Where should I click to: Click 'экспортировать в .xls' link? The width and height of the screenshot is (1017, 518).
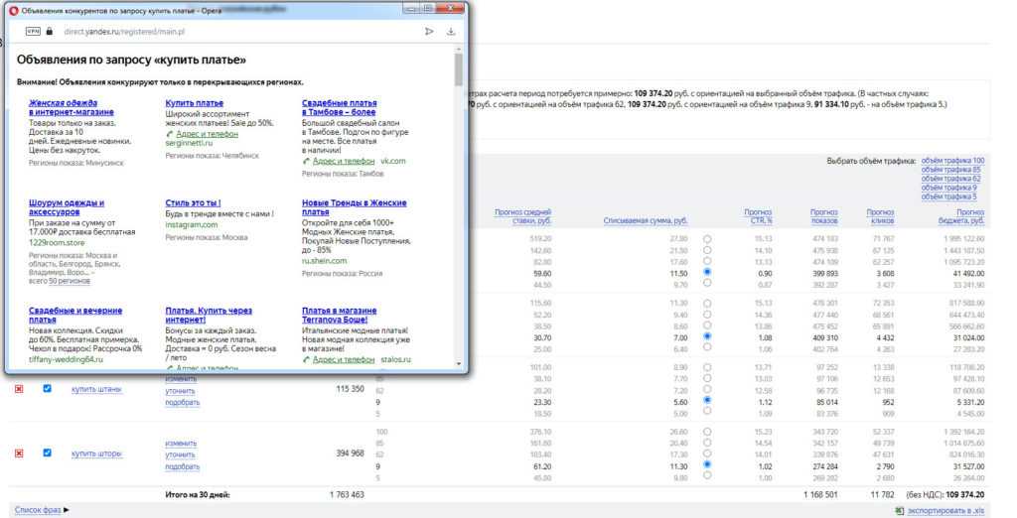tap(944, 510)
